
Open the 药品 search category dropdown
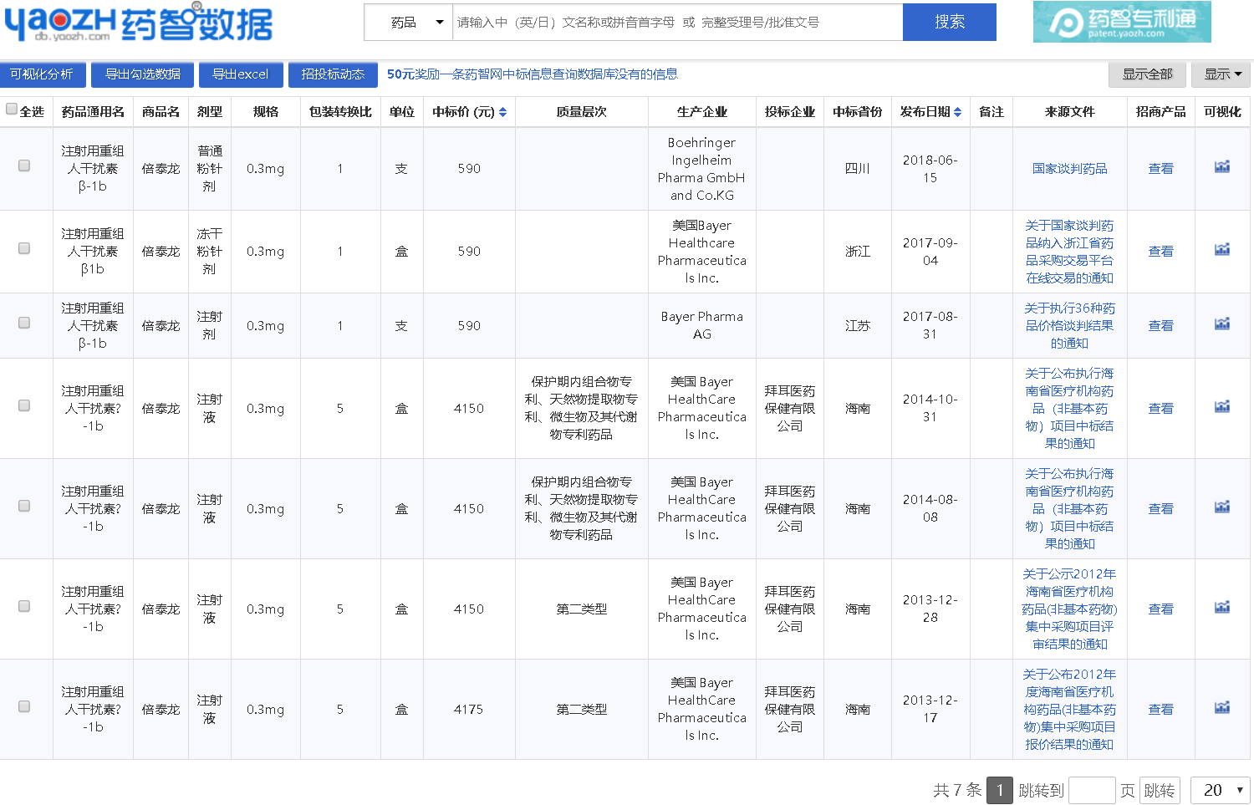click(409, 23)
